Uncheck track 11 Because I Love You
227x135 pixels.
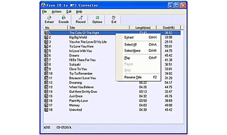pos(46,78)
